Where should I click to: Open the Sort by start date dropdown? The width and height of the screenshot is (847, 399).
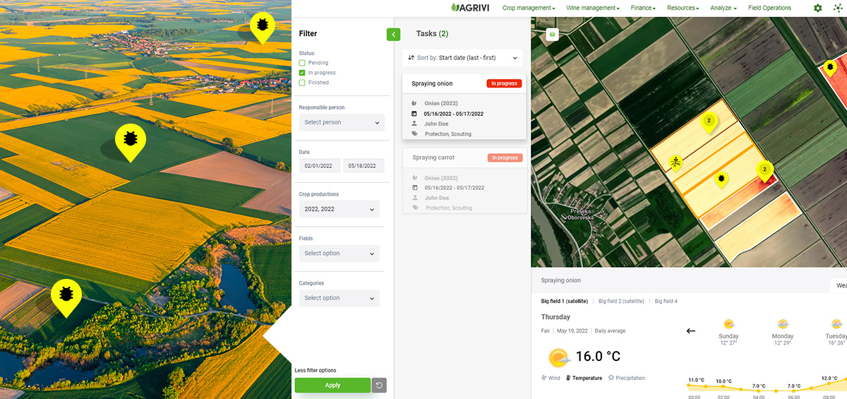coord(462,58)
